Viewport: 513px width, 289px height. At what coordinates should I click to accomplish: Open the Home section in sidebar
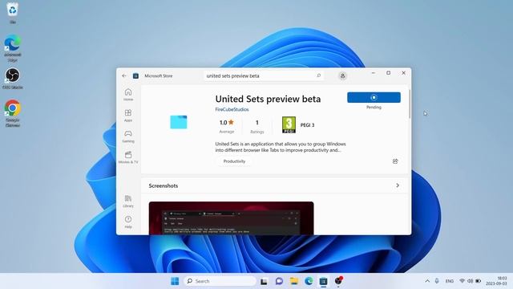pyautogui.click(x=128, y=95)
